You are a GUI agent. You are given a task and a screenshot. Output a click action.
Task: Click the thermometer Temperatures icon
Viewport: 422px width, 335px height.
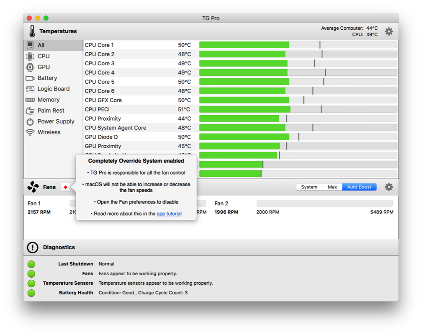click(x=32, y=31)
